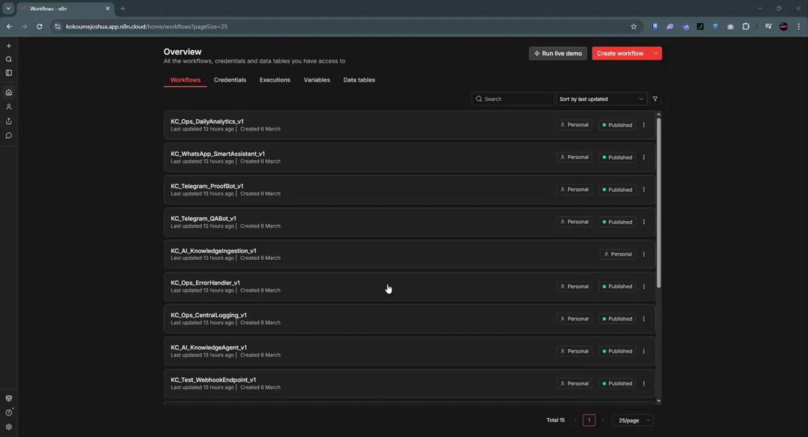
Task: Open the settings gear icon in sidebar
Action: coord(9,427)
